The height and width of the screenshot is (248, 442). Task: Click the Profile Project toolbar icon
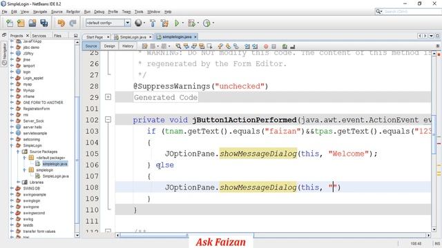(206, 23)
